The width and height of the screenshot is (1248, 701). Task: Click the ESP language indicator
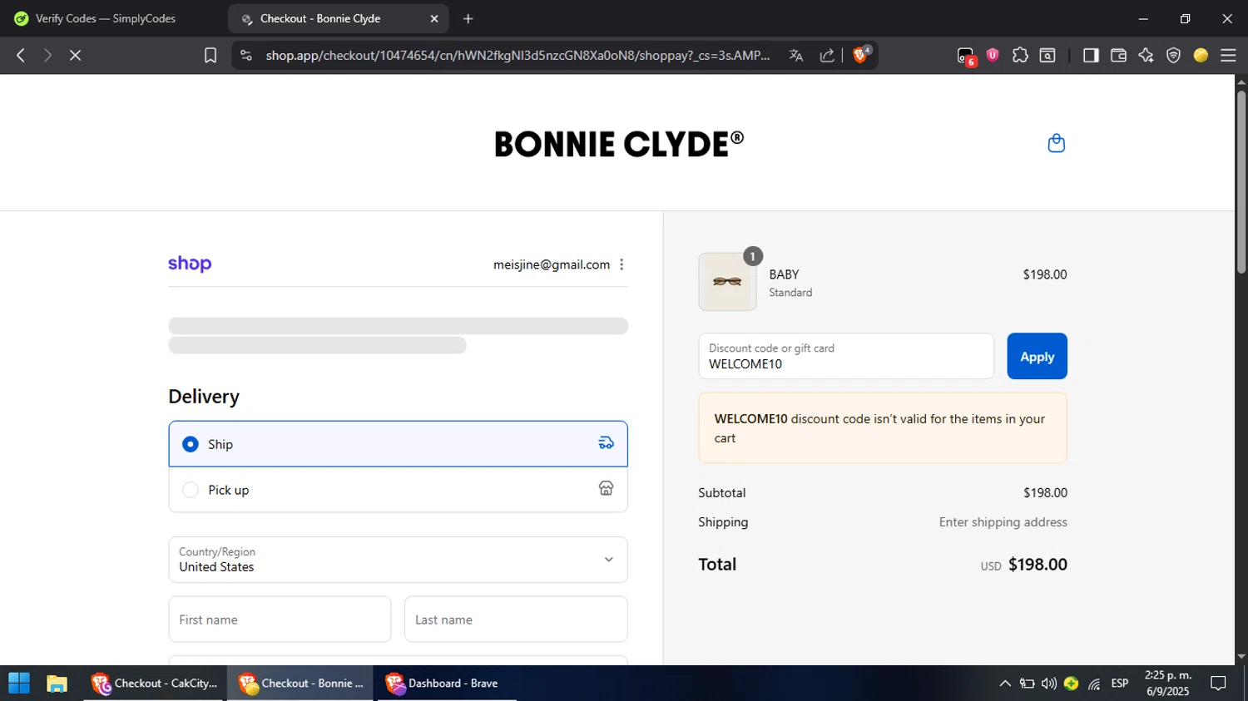[1120, 684]
